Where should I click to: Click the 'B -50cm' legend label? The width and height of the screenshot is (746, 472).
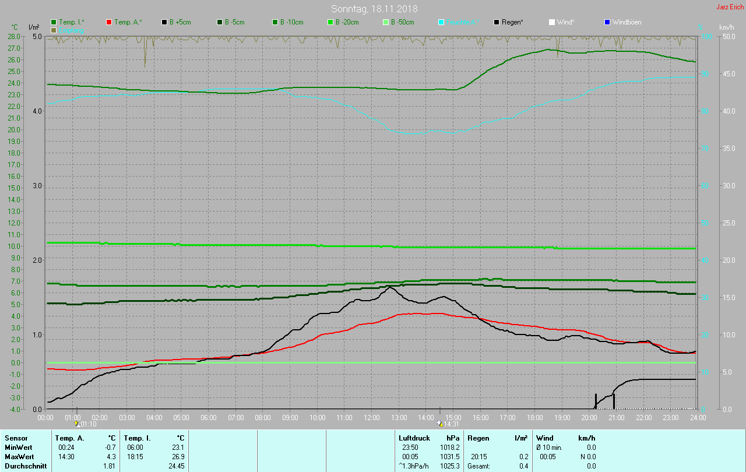402,22
